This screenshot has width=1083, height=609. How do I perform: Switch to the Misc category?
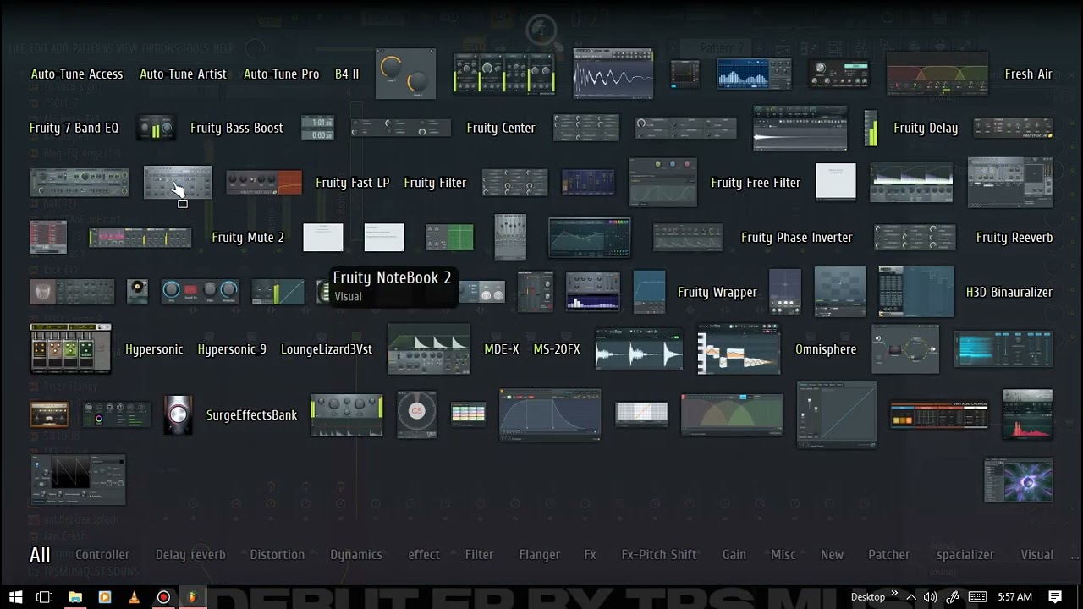point(783,555)
